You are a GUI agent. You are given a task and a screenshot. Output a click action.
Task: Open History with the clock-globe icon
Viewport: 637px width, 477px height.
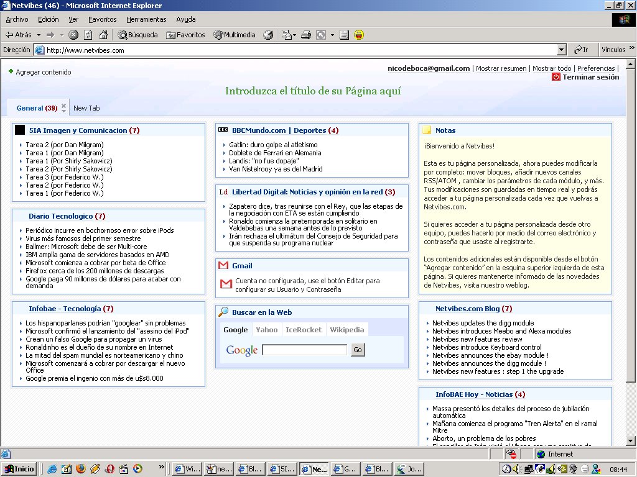tap(268, 35)
